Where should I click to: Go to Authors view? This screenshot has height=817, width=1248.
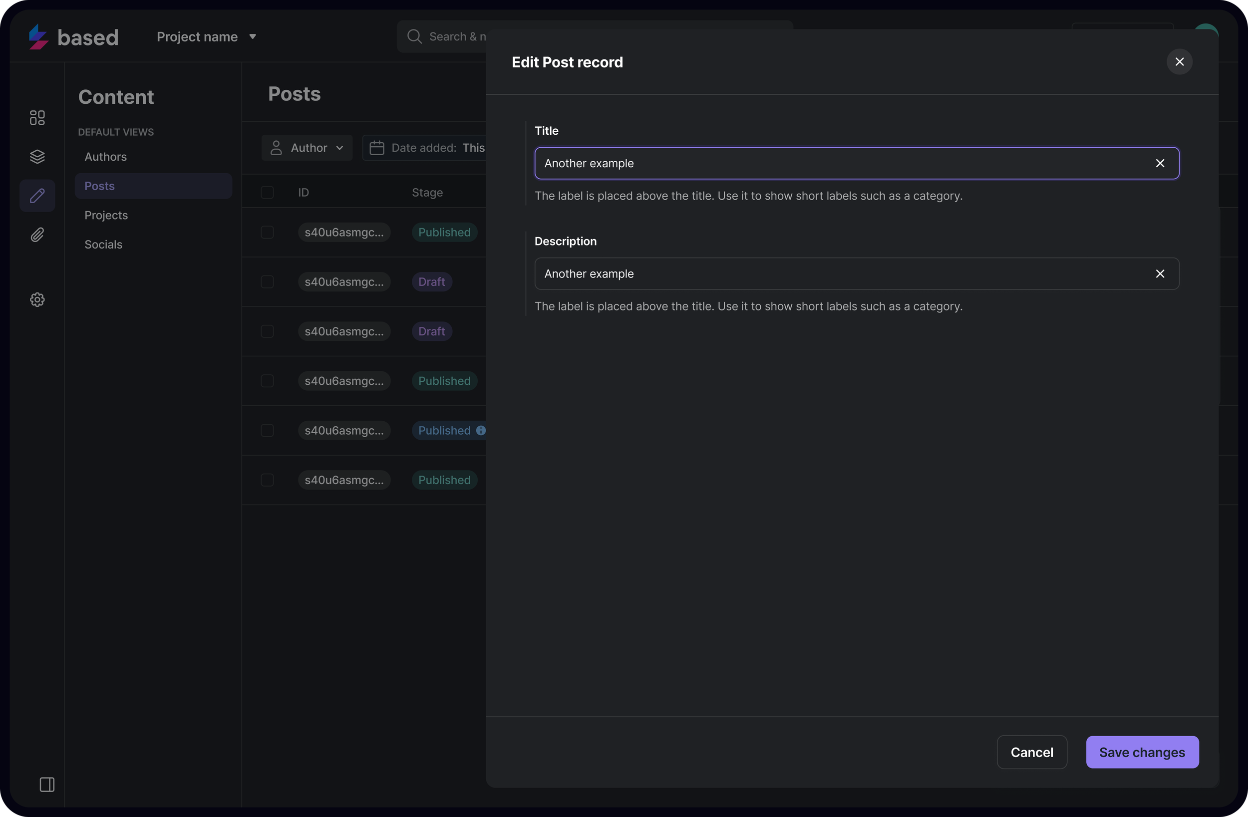coord(105,157)
